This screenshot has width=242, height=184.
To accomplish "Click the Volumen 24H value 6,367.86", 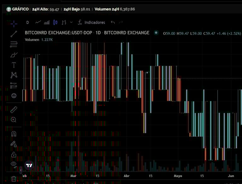I will [x=127, y=9].
